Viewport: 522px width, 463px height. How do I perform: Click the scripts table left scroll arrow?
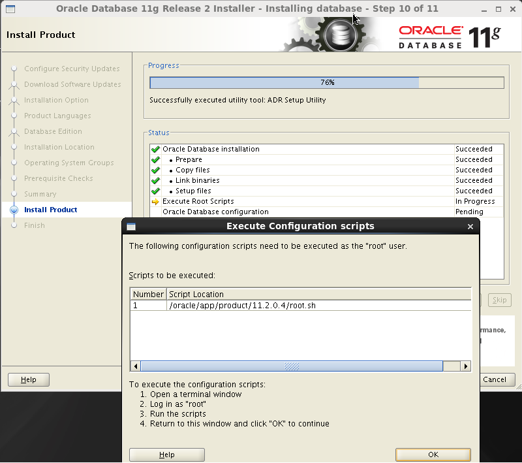point(136,366)
